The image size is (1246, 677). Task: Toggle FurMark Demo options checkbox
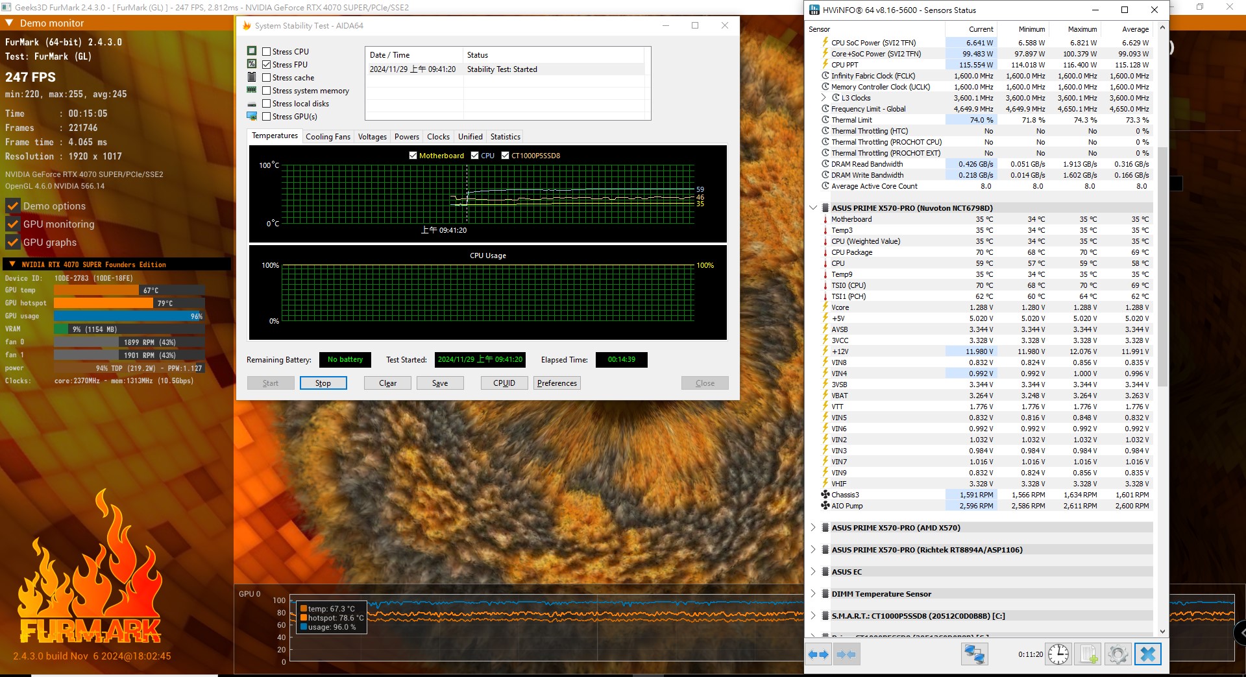pyautogui.click(x=12, y=206)
